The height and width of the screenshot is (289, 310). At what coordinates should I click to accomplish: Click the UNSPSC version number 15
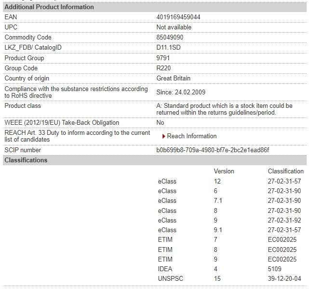[217, 279]
